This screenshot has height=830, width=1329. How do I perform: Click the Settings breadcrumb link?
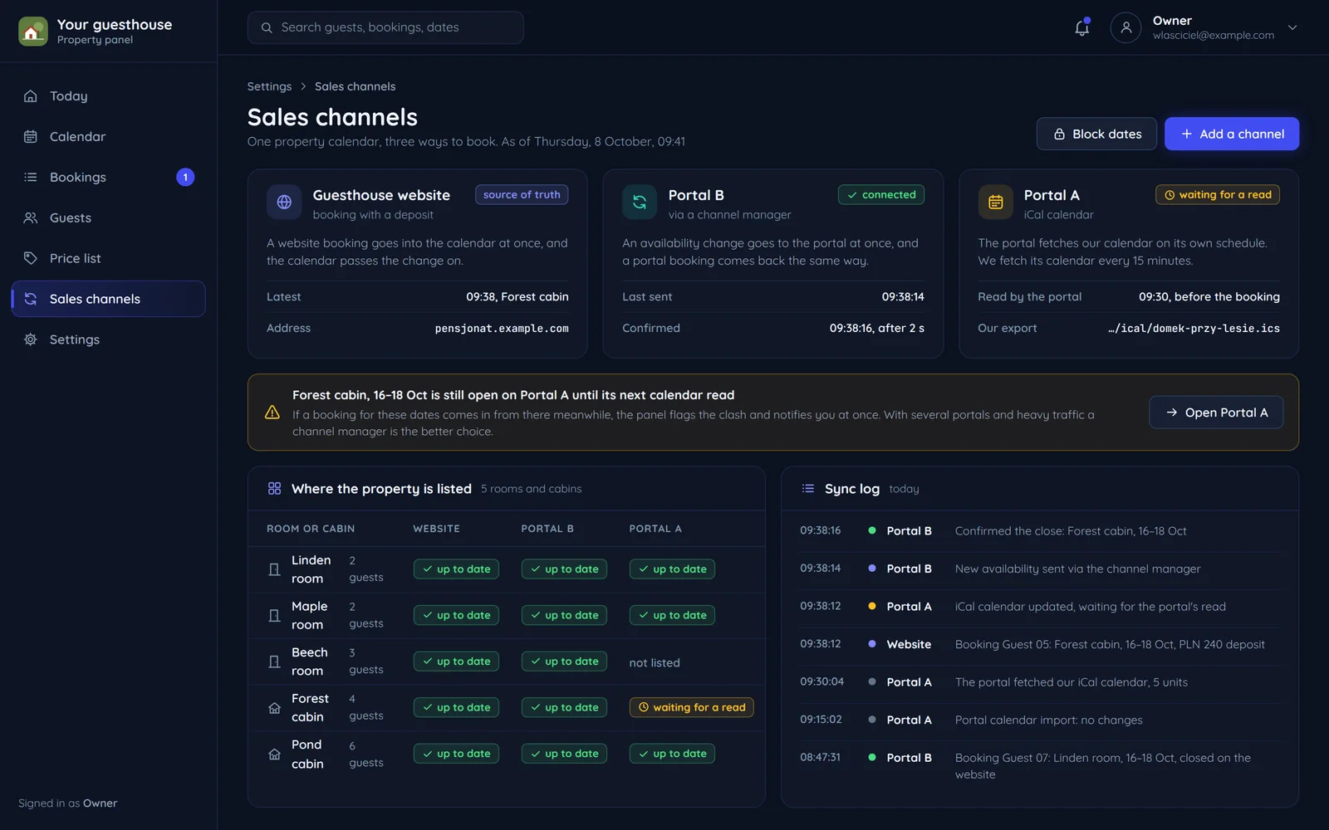269,86
